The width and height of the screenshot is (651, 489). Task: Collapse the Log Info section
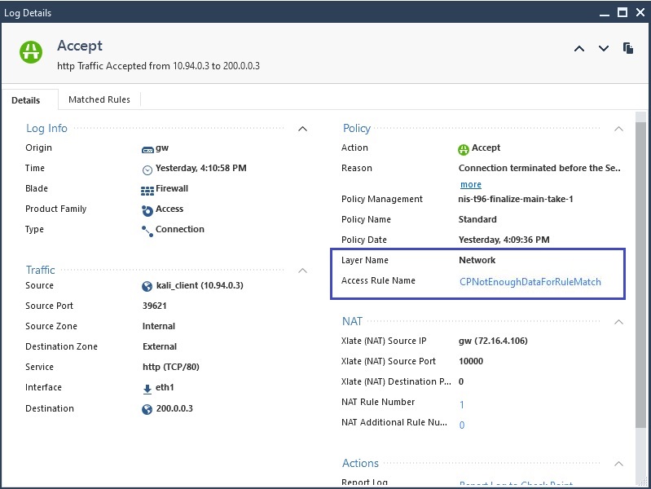(302, 129)
